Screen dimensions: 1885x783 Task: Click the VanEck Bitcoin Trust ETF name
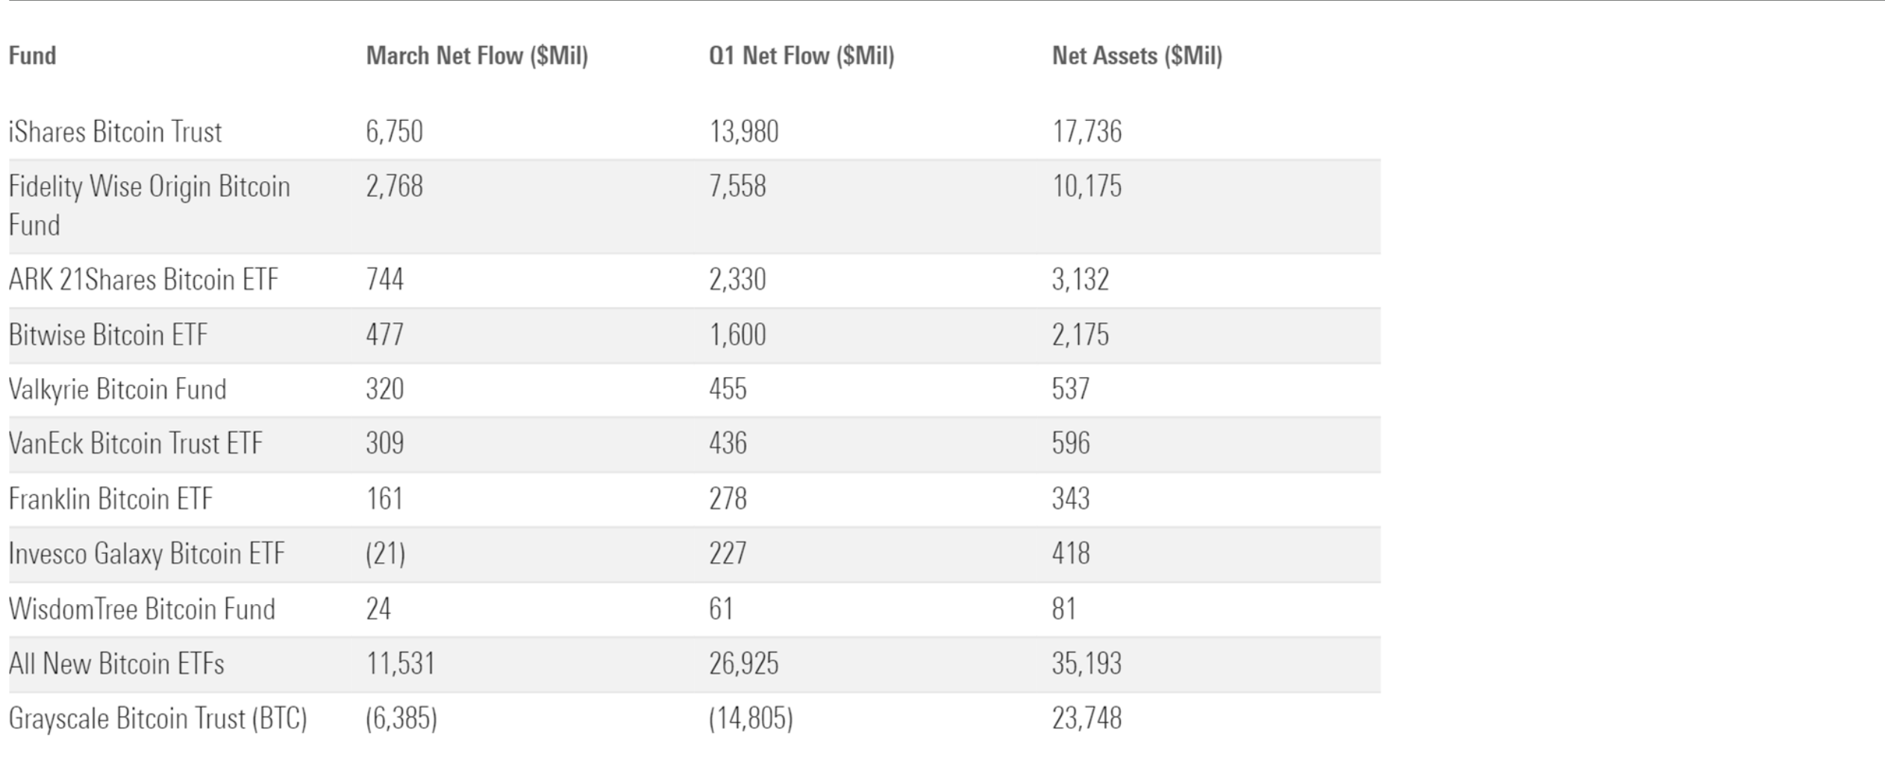tap(136, 444)
